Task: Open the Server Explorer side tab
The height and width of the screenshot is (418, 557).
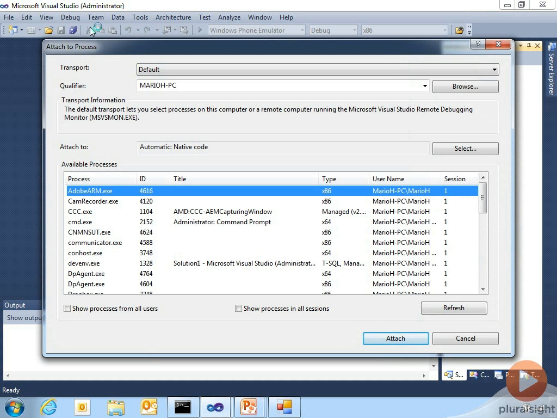Action: point(552,69)
